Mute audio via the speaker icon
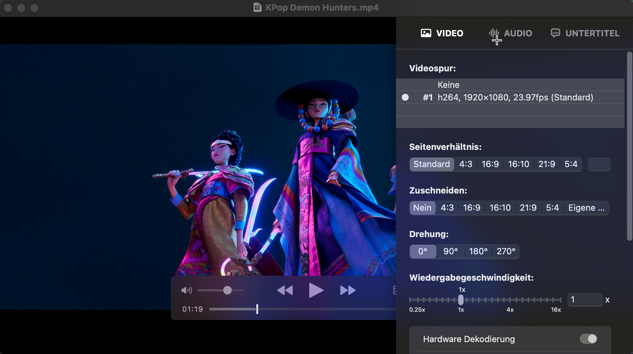 (x=186, y=290)
